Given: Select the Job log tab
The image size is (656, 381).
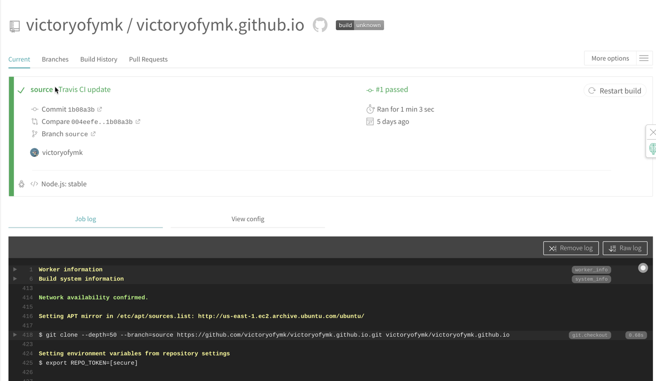Looking at the screenshot, I should 86,219.
